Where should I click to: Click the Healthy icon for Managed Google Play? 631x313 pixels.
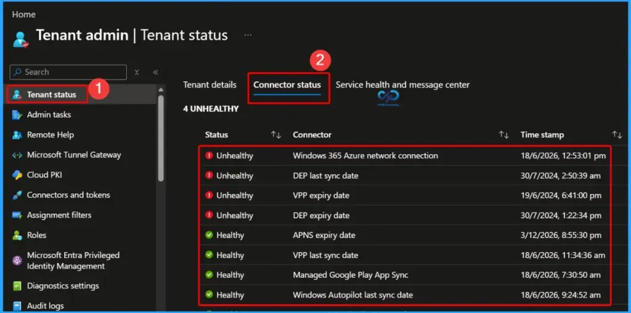click(x=209, y=275)
